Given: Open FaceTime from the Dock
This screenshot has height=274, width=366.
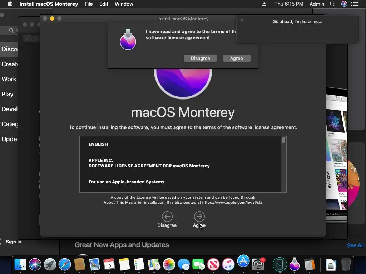Looking at the screenshot, I should coord(198,265).
